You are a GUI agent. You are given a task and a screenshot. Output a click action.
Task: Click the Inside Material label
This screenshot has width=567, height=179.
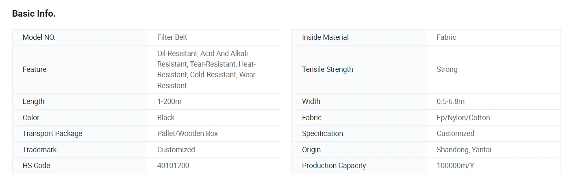click(325, 37)
